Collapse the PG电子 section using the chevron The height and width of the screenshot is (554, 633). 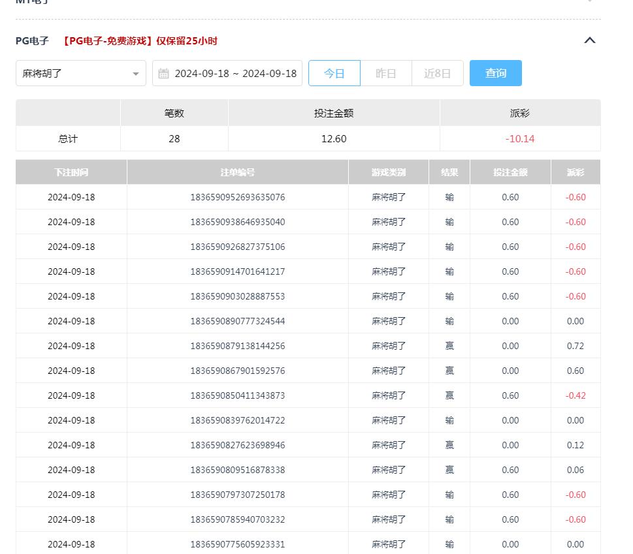[590, 40]
